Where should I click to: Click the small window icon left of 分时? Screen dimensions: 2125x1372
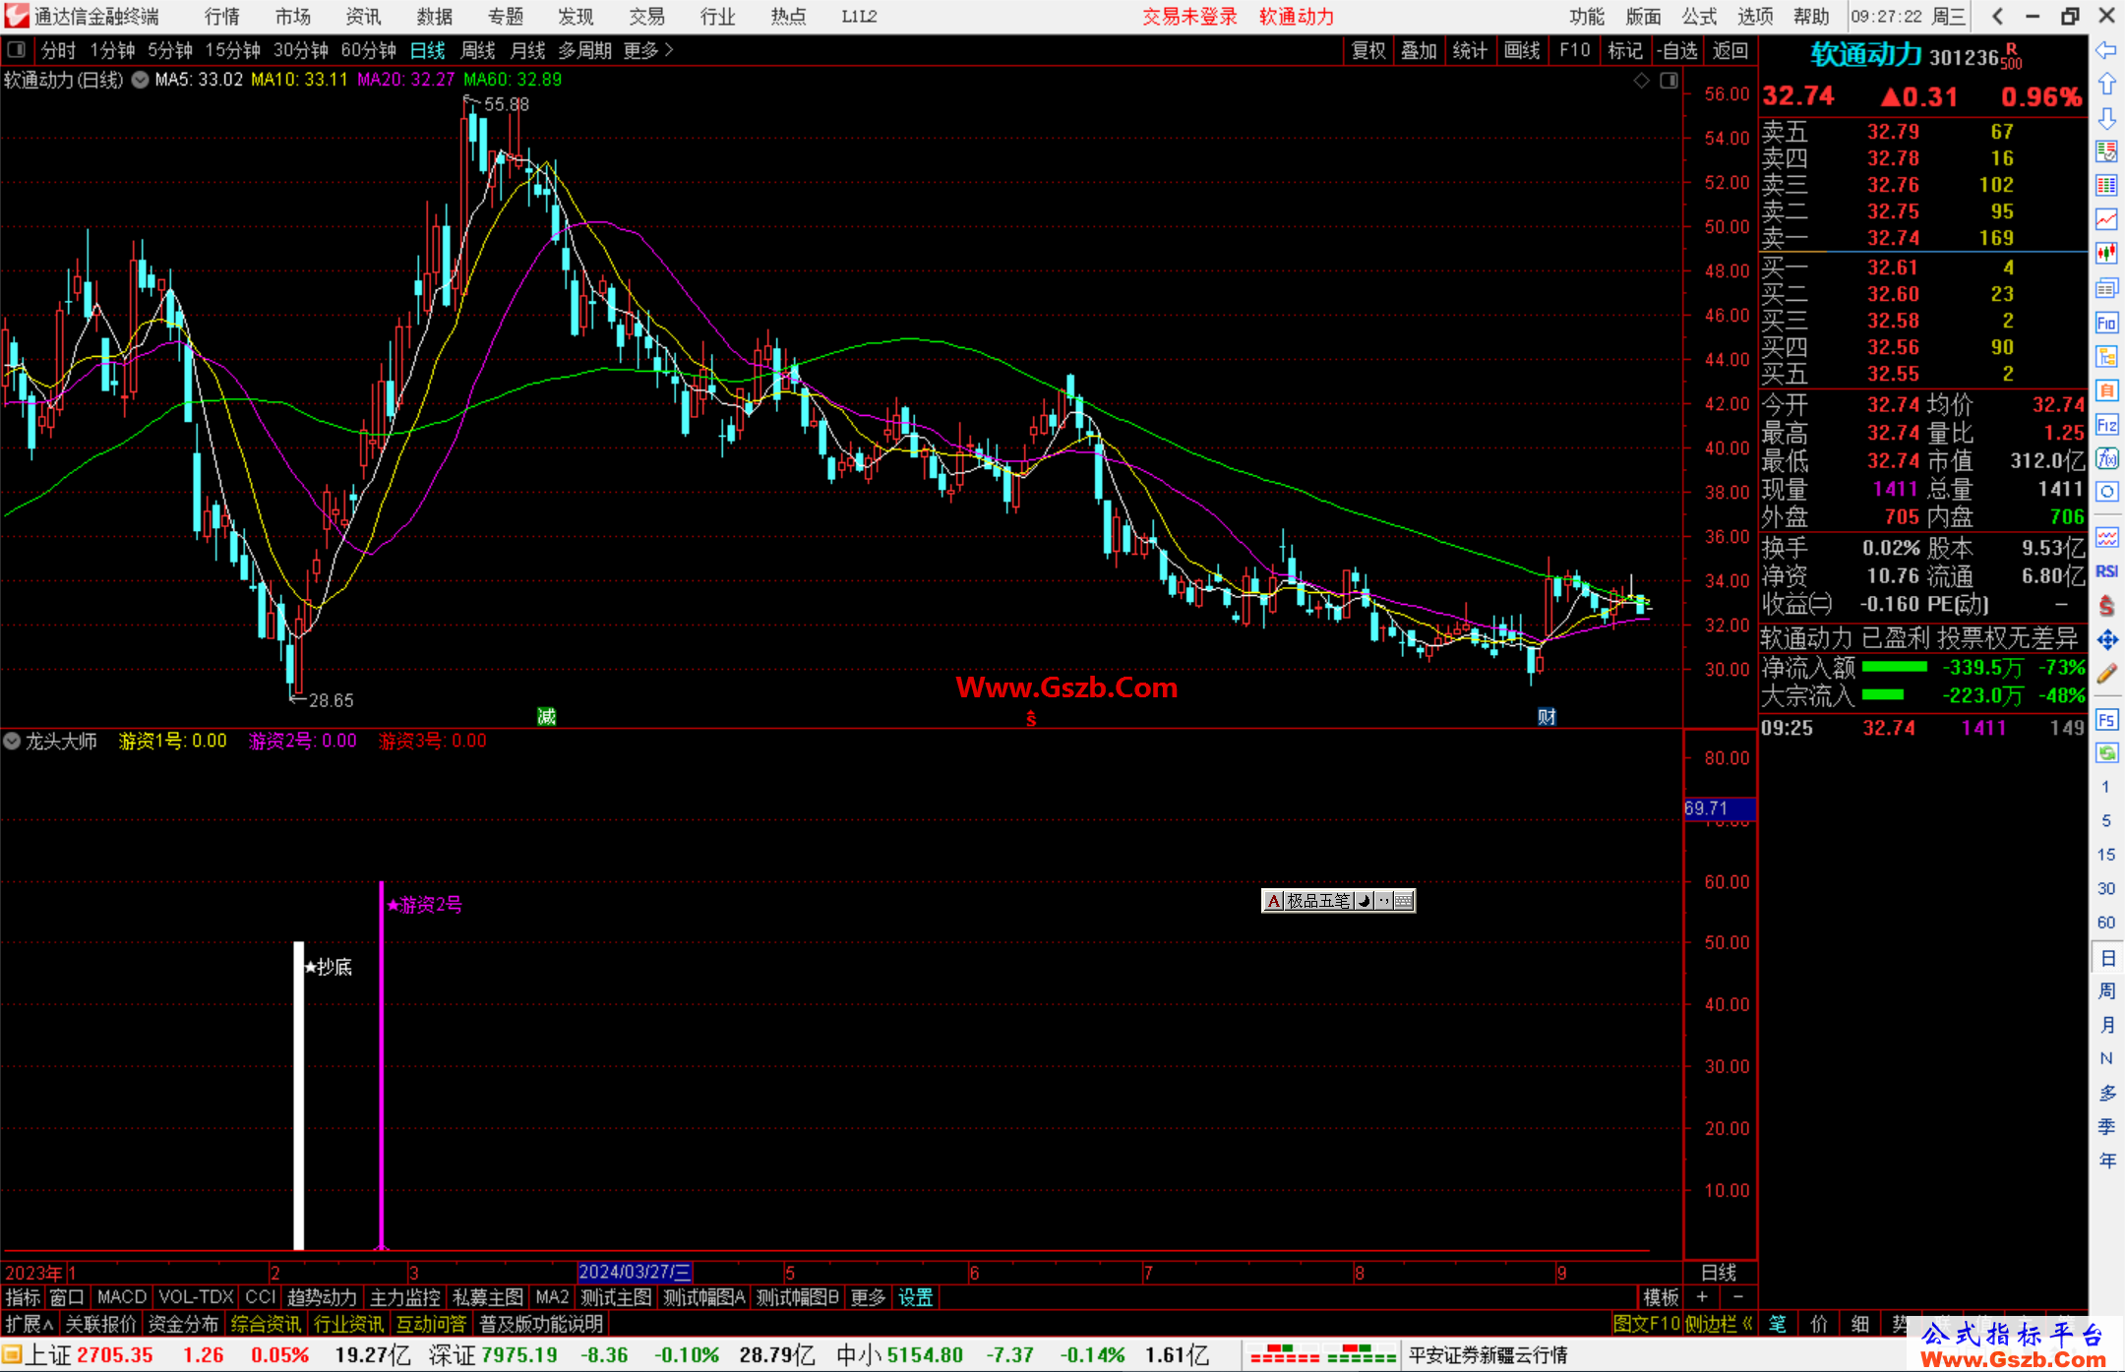[17, 50]
